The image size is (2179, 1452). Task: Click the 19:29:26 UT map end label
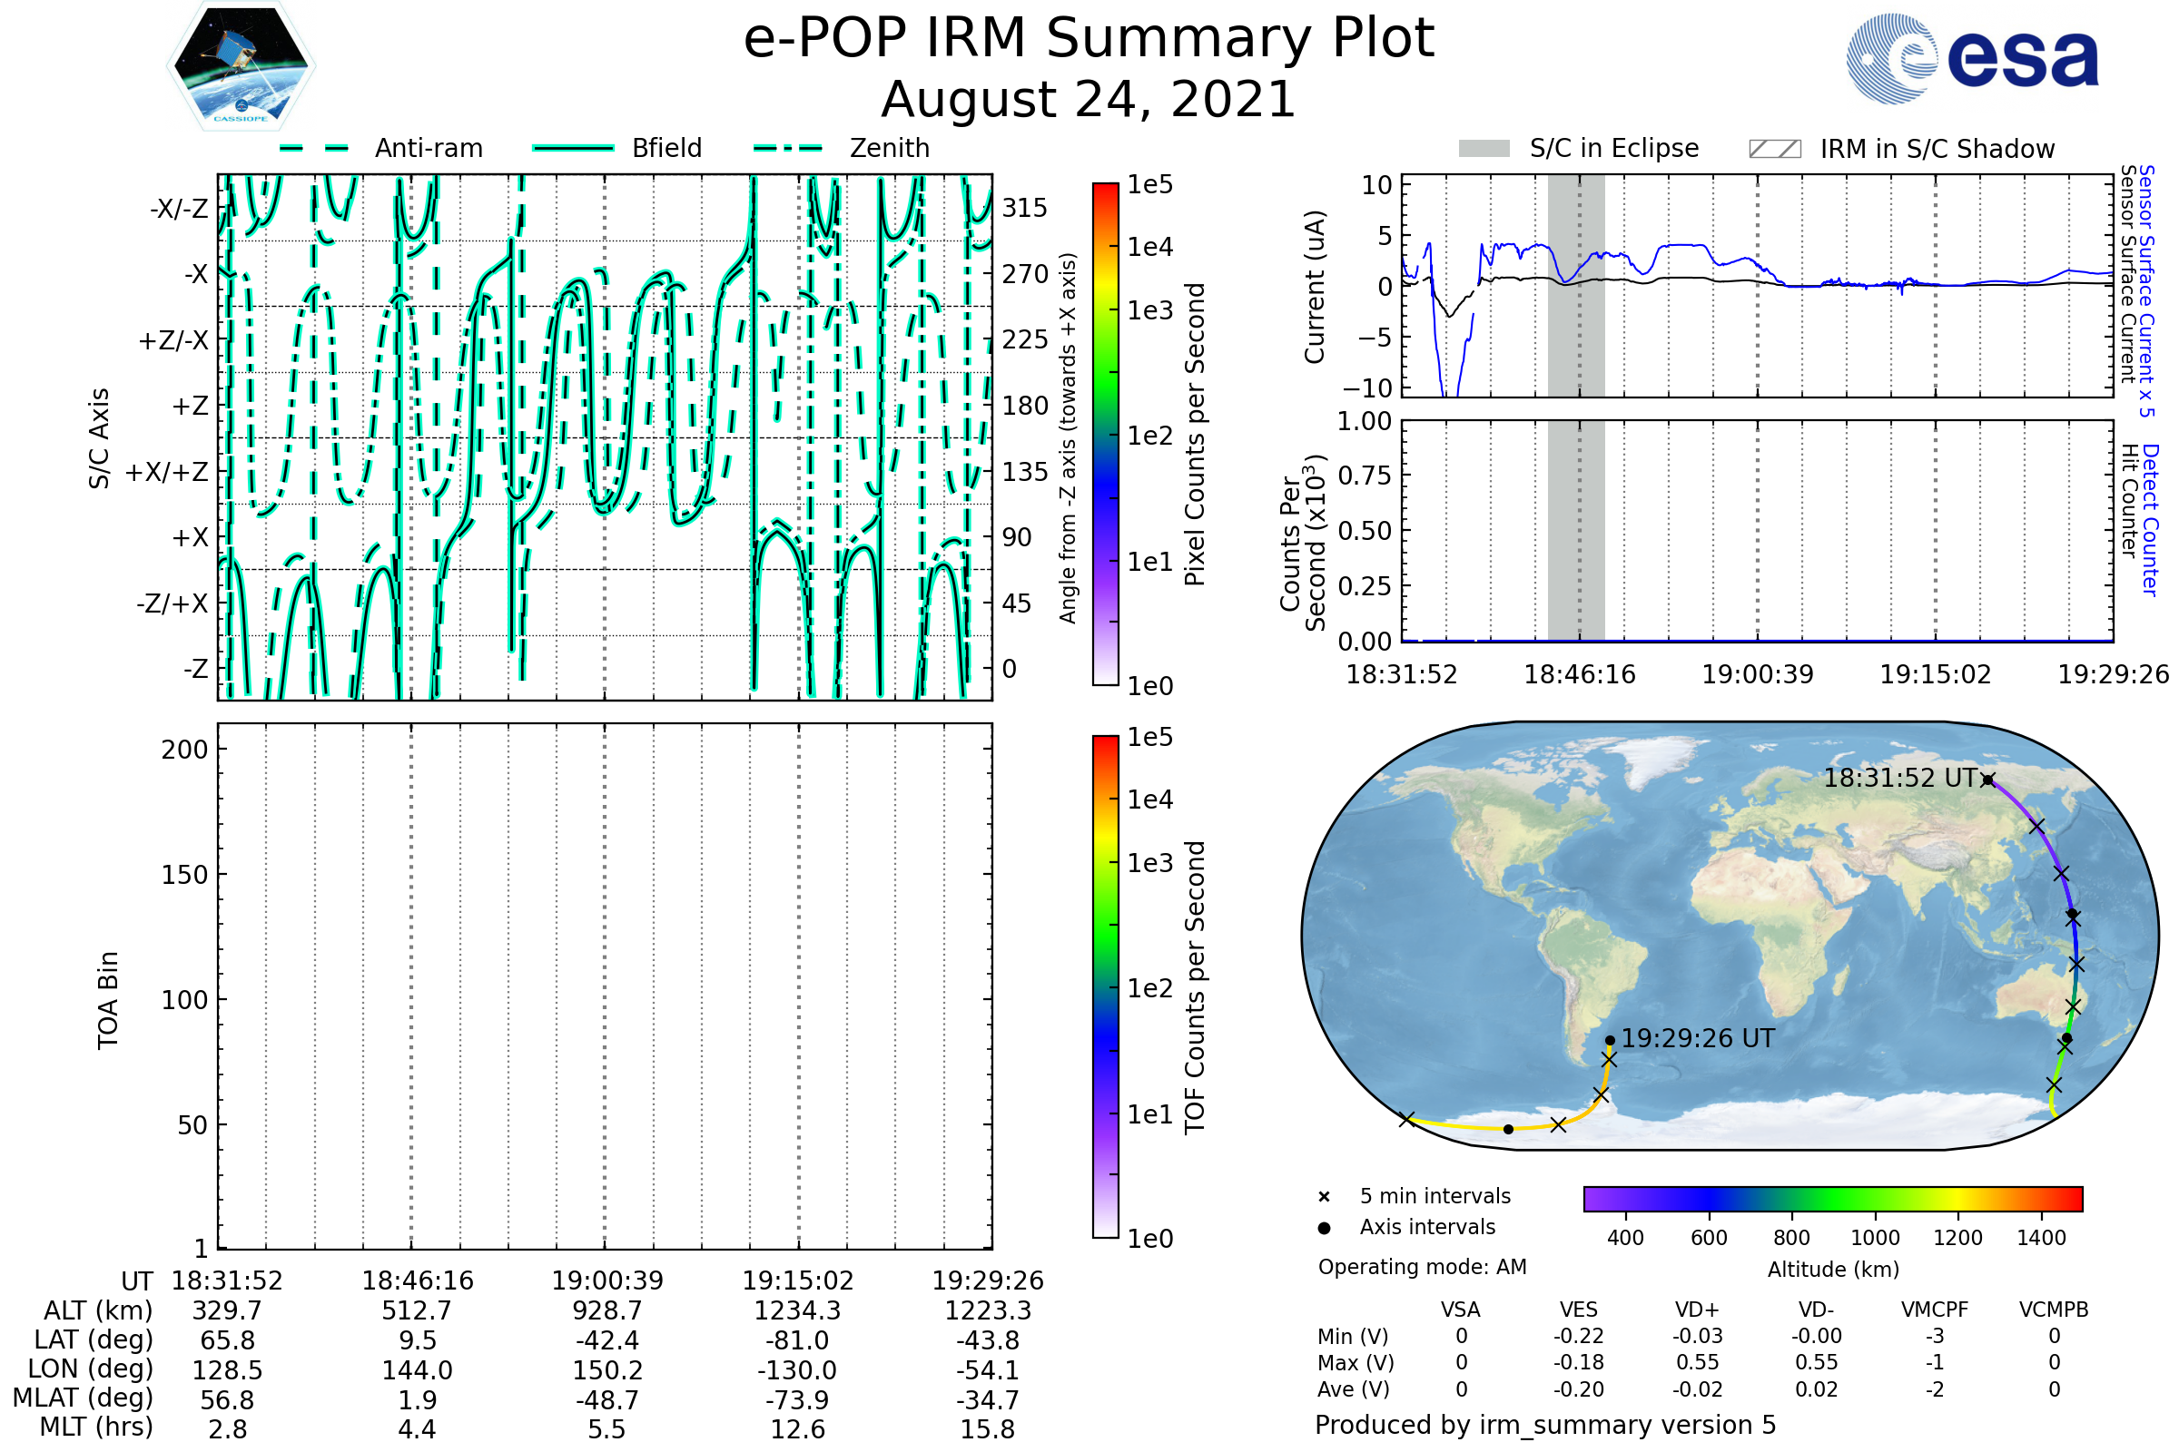pos(1697,1039)
